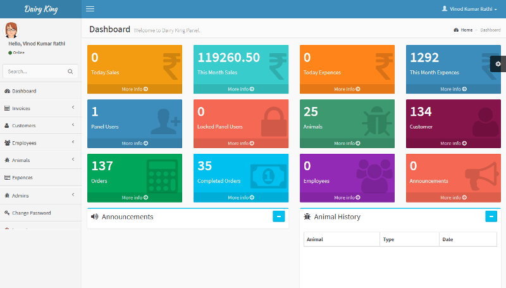
Task: Click the calculator icon on Orders card
Action: [x=163, y=175]
